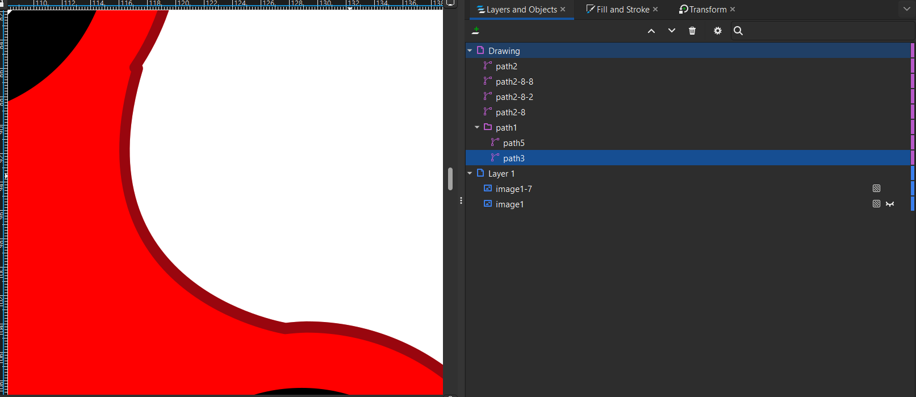Click the path icon beside path2-8-8
Viewport: 916px width, 397px height.
click(x=487, y=81)
